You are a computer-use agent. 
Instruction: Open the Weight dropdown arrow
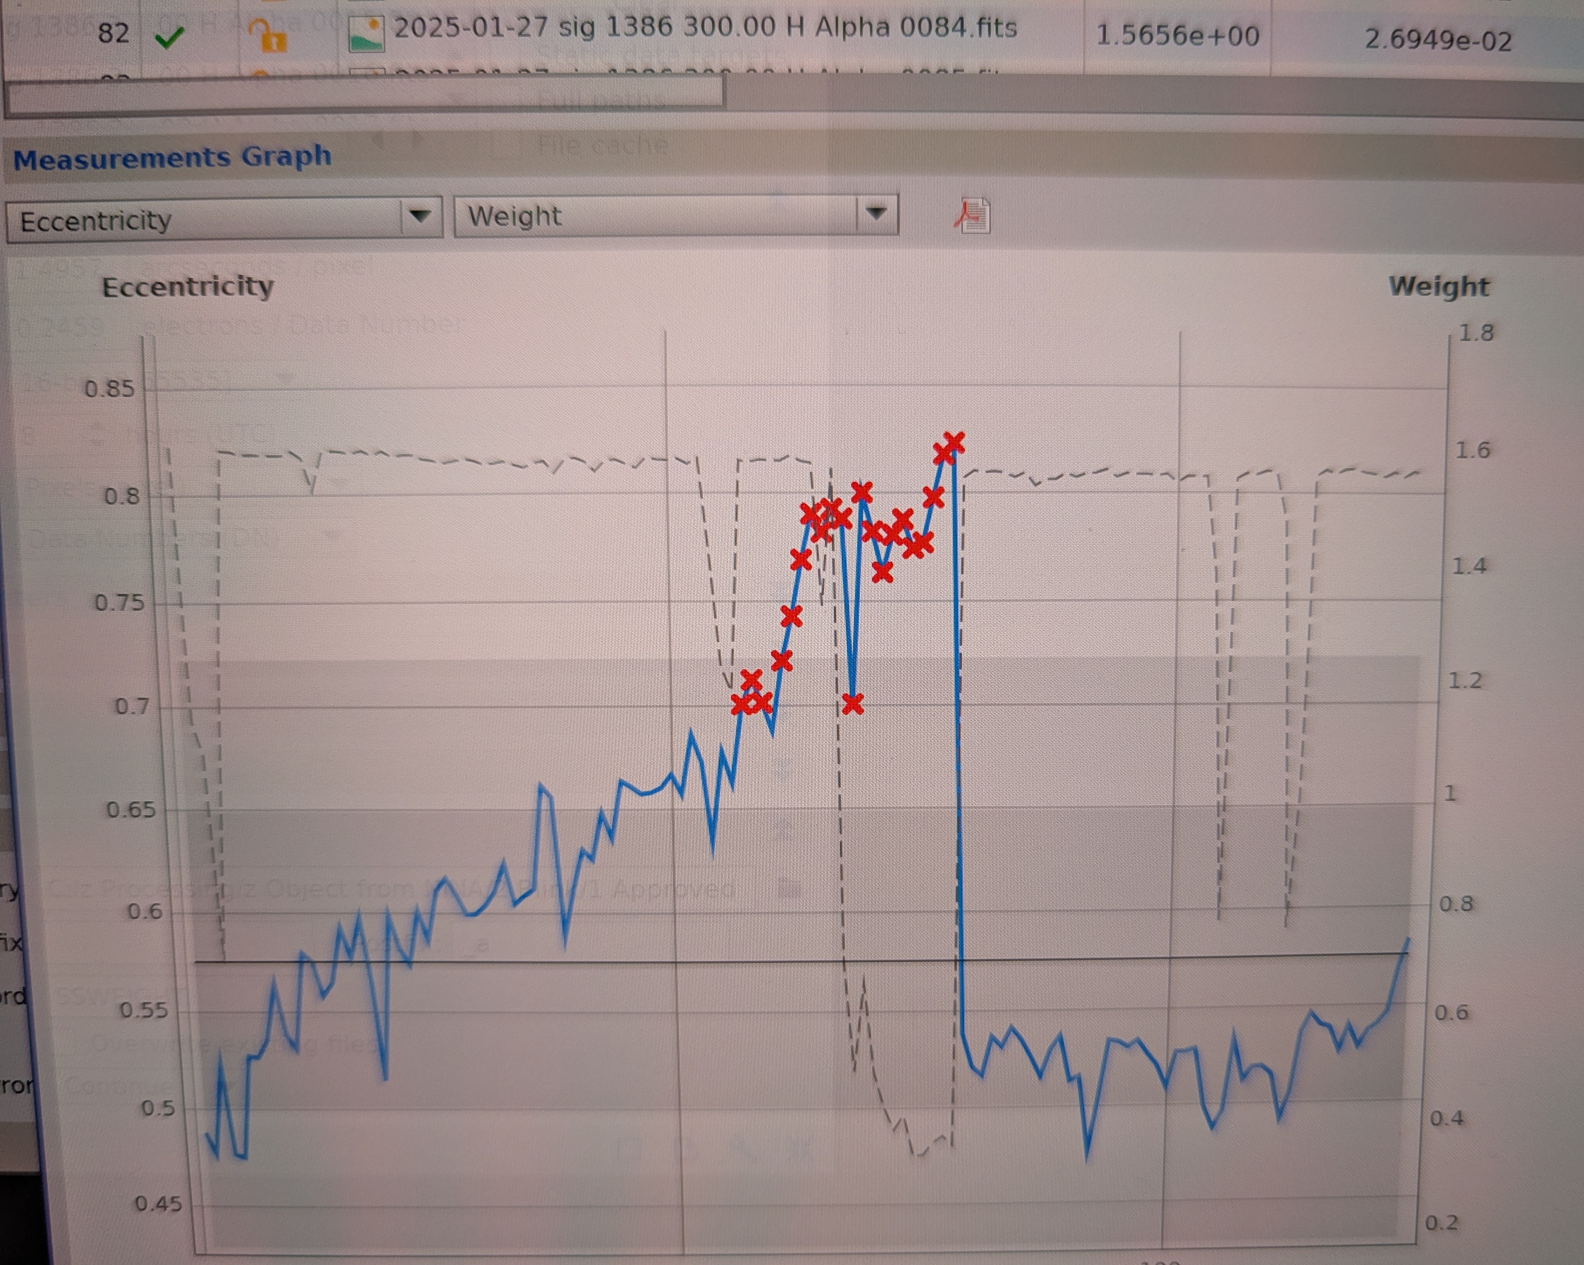pyautogui.click(x=875, y=214)
